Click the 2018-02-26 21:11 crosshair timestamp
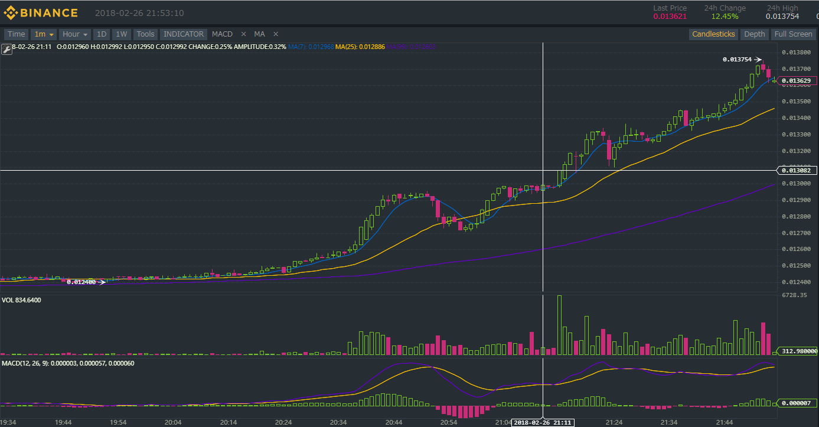Screen dimensions: 819x427 [x=543, y=422]
